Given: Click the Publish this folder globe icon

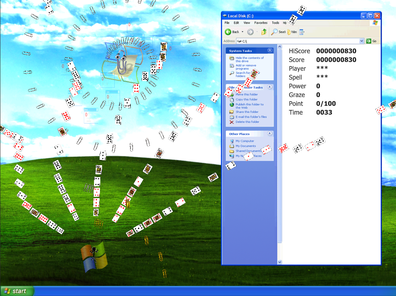Looking at the screenshot, I should [x=231, y=105].
